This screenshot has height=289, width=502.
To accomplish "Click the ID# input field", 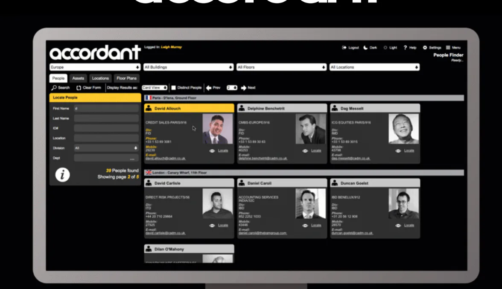I will (x=106, y=128).
